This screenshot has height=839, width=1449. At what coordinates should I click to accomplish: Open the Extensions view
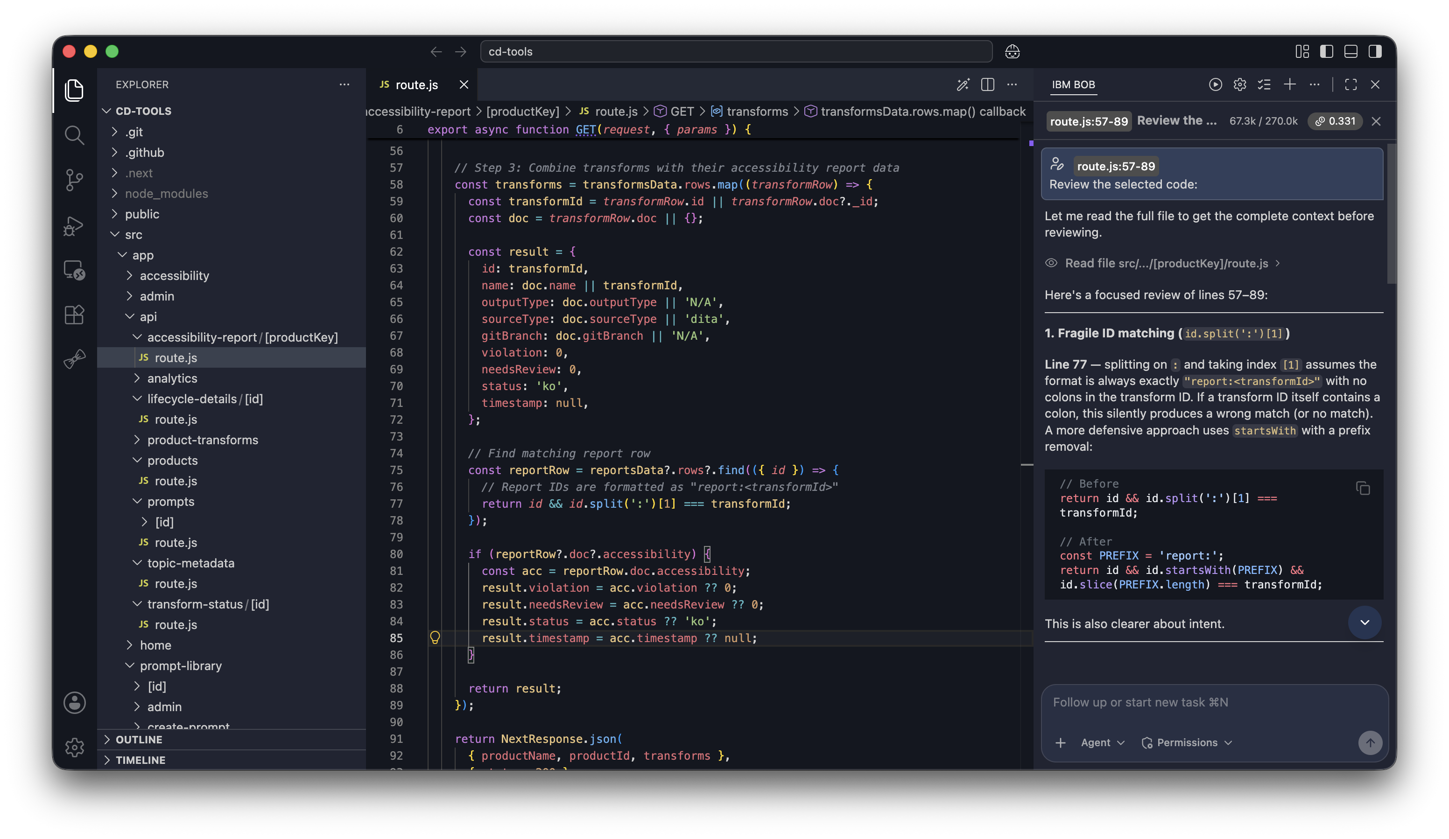point(74,315)
